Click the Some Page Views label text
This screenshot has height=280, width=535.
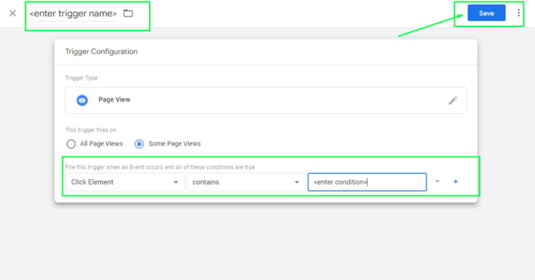pos(175,144)
